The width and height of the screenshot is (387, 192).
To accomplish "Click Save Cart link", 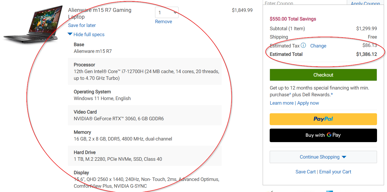I will coord(306,172).
